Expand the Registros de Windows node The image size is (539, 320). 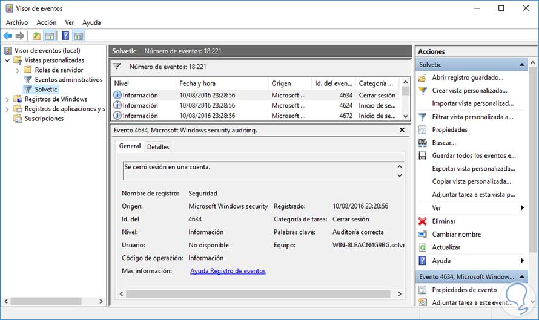click(7, 99)
